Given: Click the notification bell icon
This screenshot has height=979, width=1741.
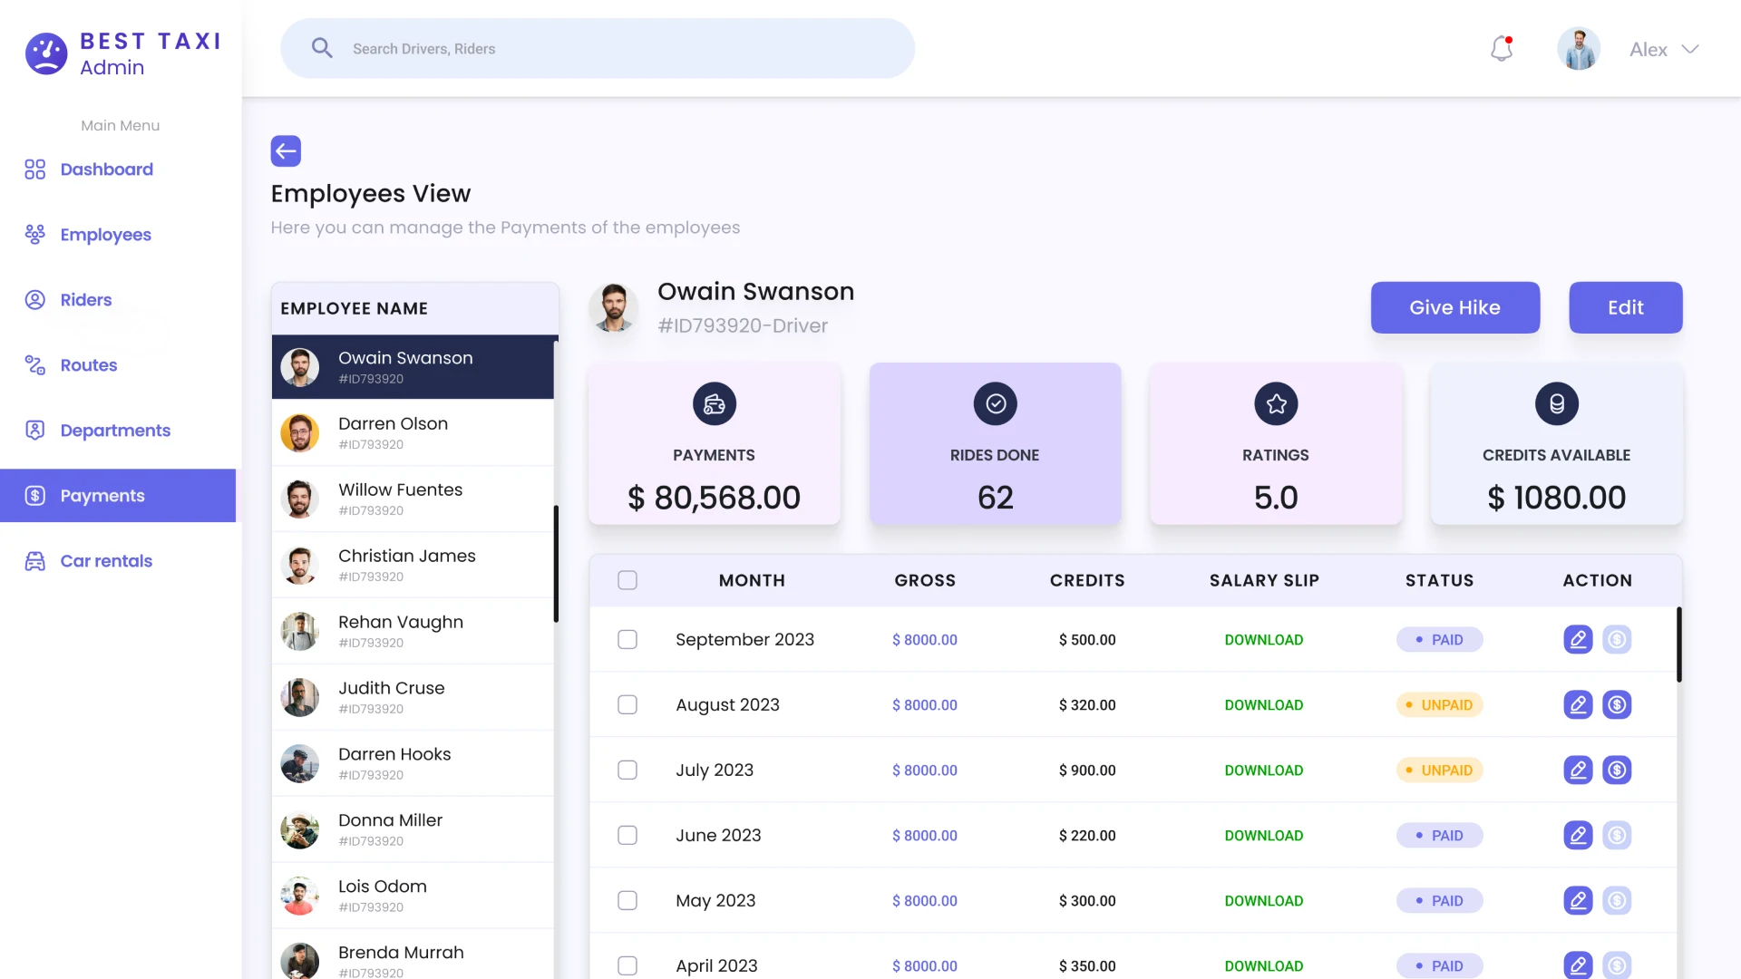Looking at the screenshot, I should 1502,48.
